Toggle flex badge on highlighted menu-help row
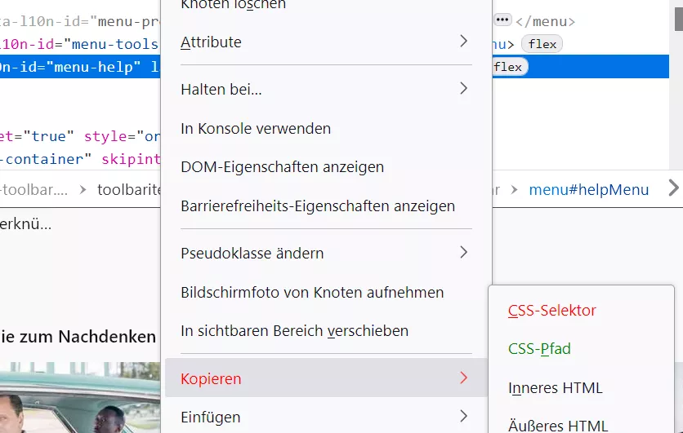 click(x=509, y=67)
